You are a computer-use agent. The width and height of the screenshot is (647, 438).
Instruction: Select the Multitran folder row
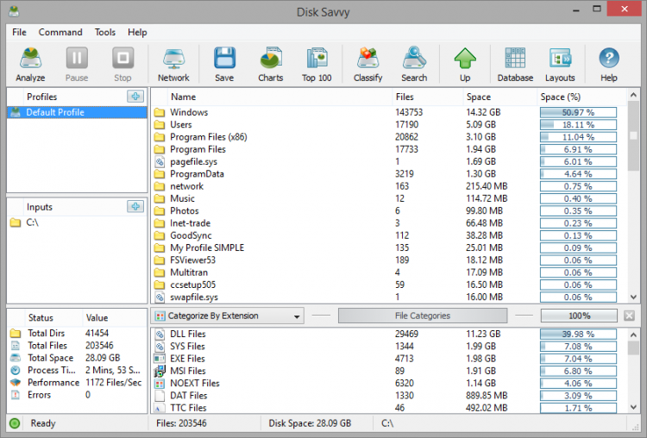(x=388, y=272)
